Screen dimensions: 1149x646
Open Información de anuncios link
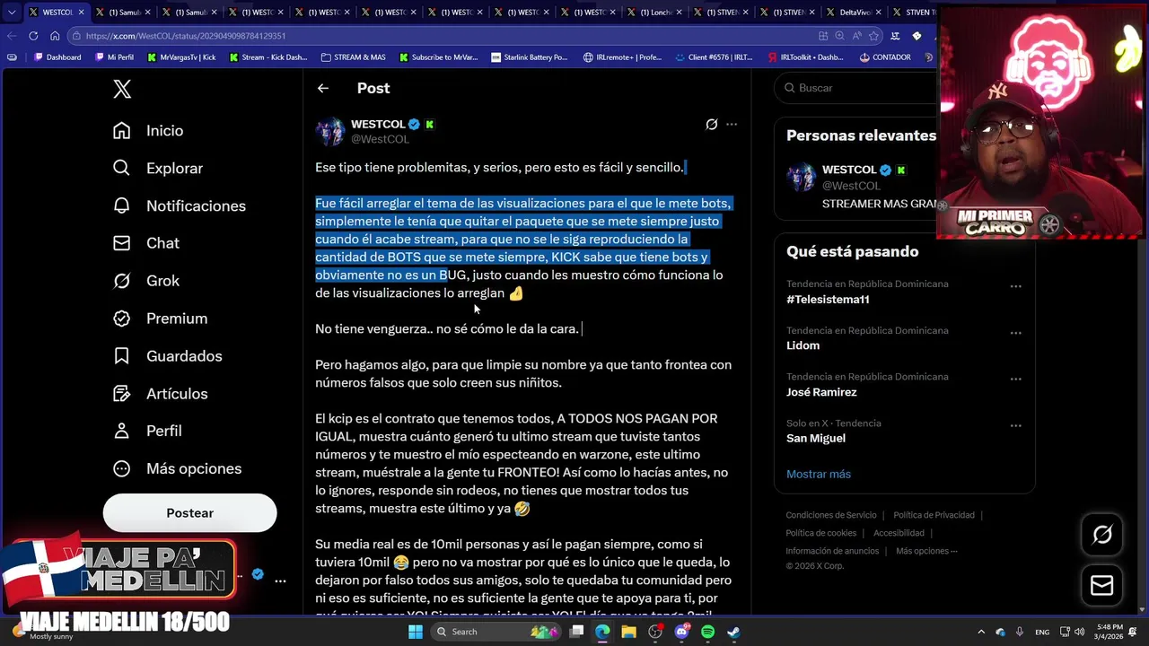[x=832, y=551]
